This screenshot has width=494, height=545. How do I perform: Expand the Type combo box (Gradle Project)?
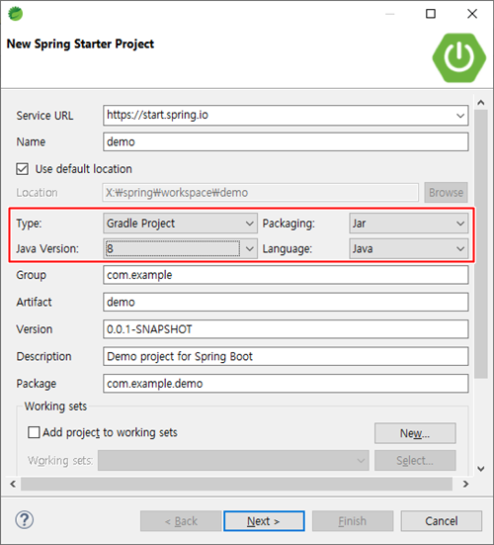(x=180, y=224)
